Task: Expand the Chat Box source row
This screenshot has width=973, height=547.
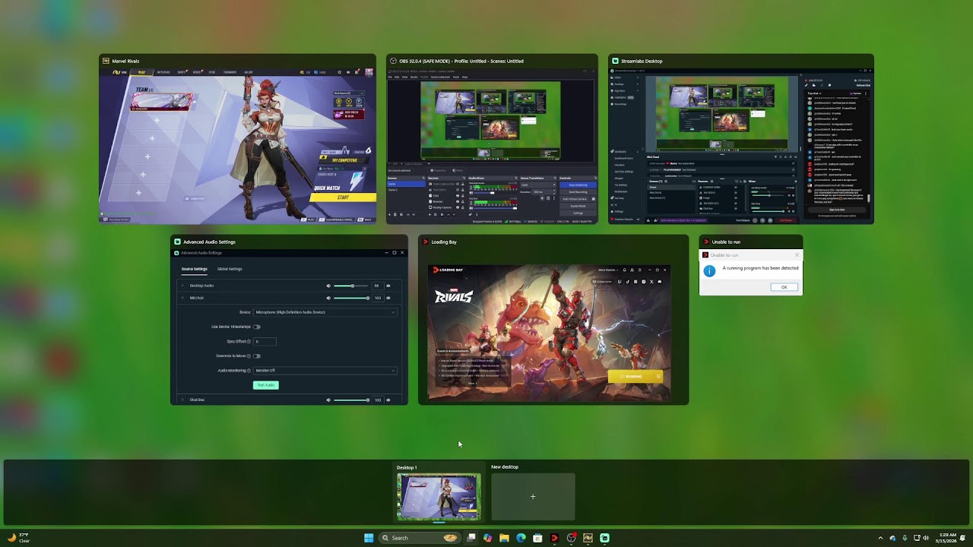Action: coord(182,400)
